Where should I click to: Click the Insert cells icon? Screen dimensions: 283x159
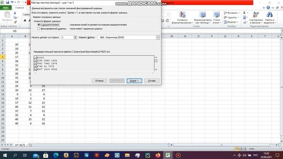226,13
